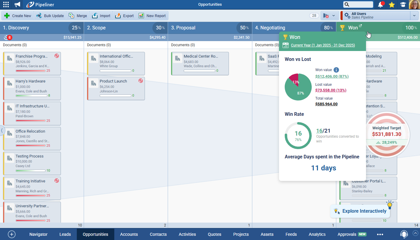This screenshot has height=240, width=420.
Task: Click the headset support icon
Action: tap(404, 234)
